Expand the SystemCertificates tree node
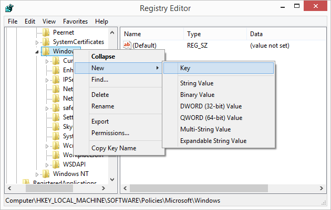This screenshot has width=331, height=210. point(37,43)
